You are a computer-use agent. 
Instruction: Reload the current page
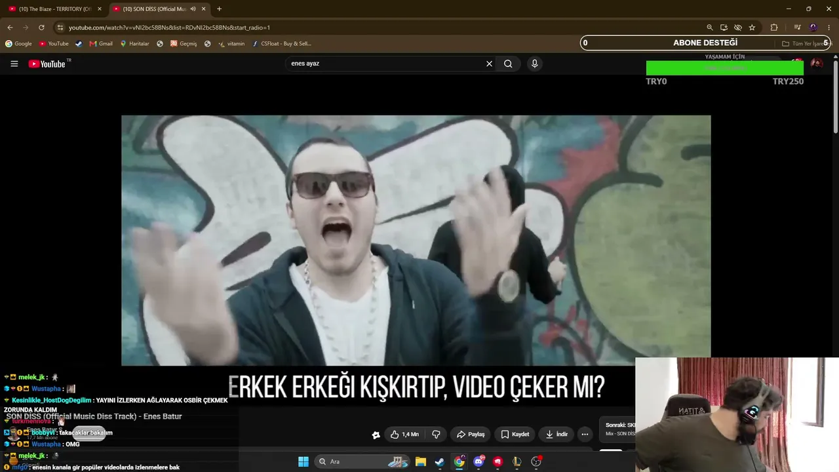(x=41, y=28)
